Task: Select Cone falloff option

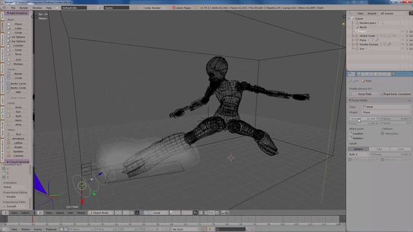Action: pyautogui.click(x=400, y=149)
